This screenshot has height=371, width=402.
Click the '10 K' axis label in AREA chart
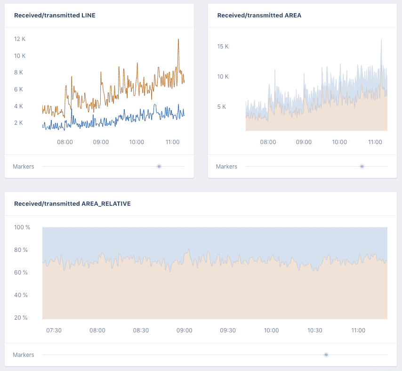point(223,76)
